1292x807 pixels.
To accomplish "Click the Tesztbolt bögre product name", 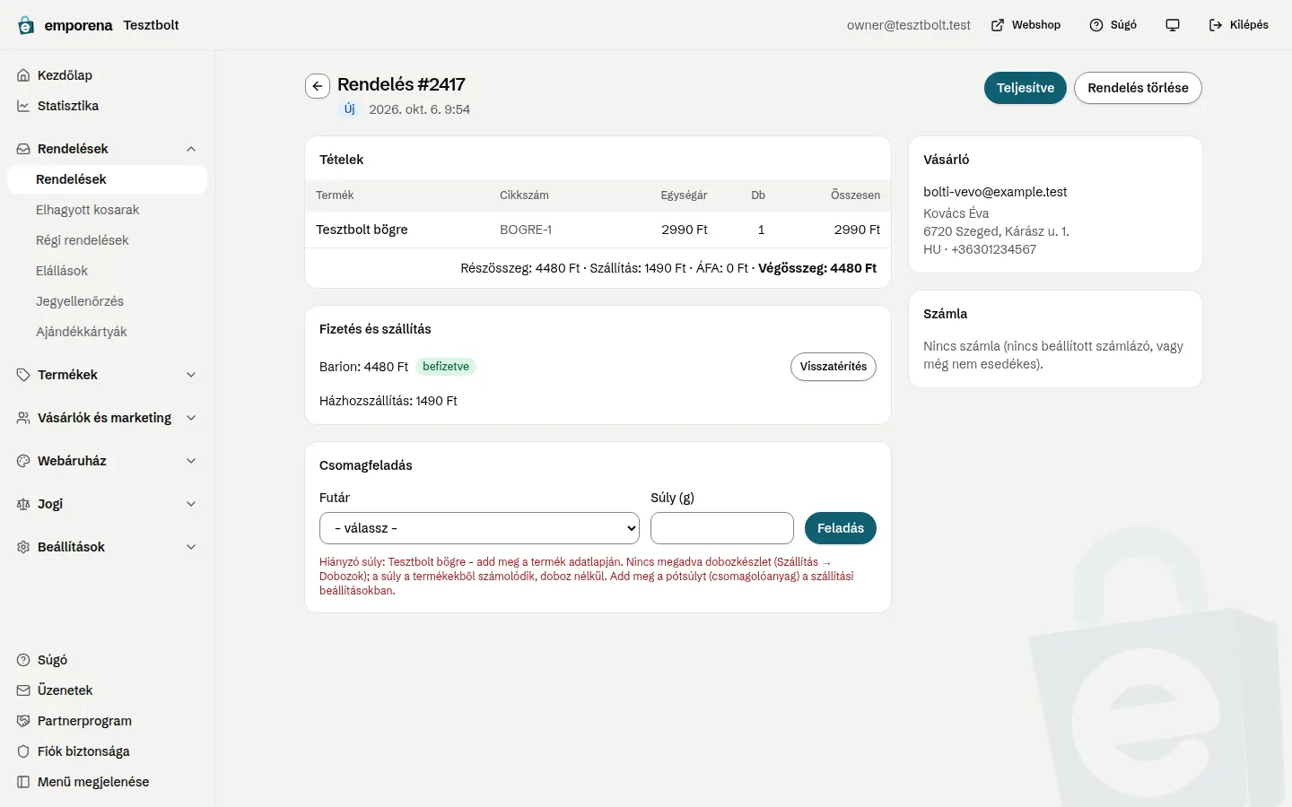I will [x=362, y=230].
